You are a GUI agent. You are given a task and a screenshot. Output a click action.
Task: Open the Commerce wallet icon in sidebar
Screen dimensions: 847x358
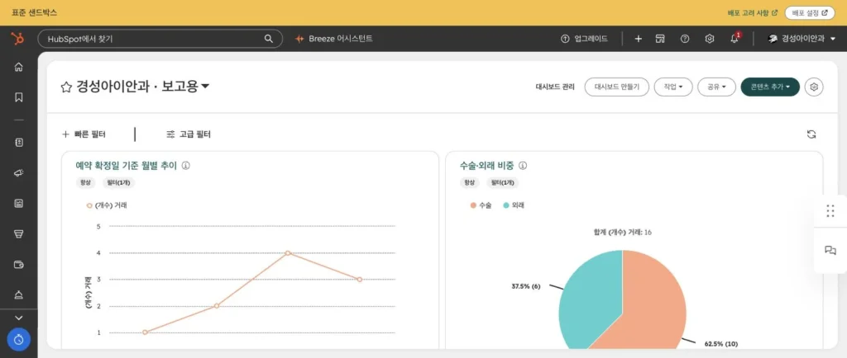click(x=19, y=264)
